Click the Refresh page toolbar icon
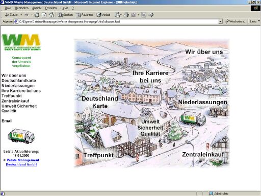 point(44,15)
